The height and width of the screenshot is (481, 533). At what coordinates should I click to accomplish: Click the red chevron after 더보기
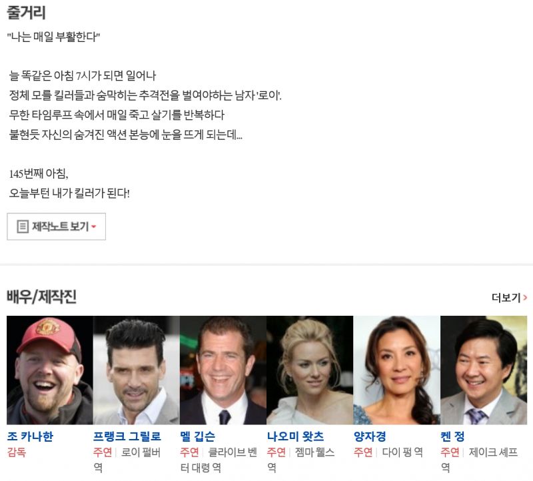pos(525,298)
